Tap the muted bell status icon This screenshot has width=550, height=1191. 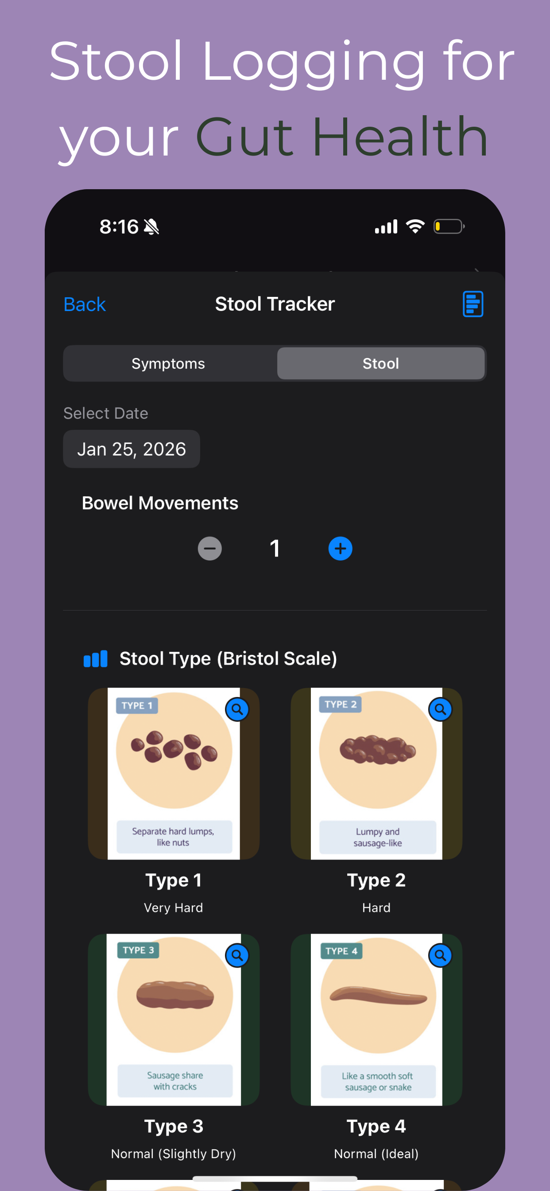pos(151,226)
